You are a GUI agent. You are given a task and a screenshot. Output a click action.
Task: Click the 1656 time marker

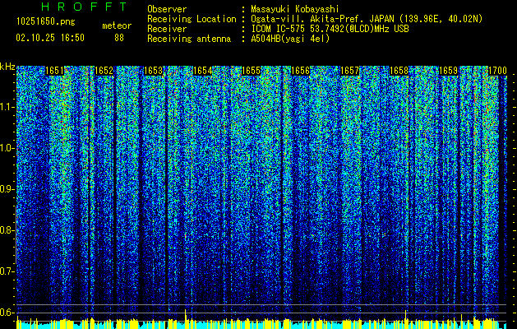click(300, 71)
